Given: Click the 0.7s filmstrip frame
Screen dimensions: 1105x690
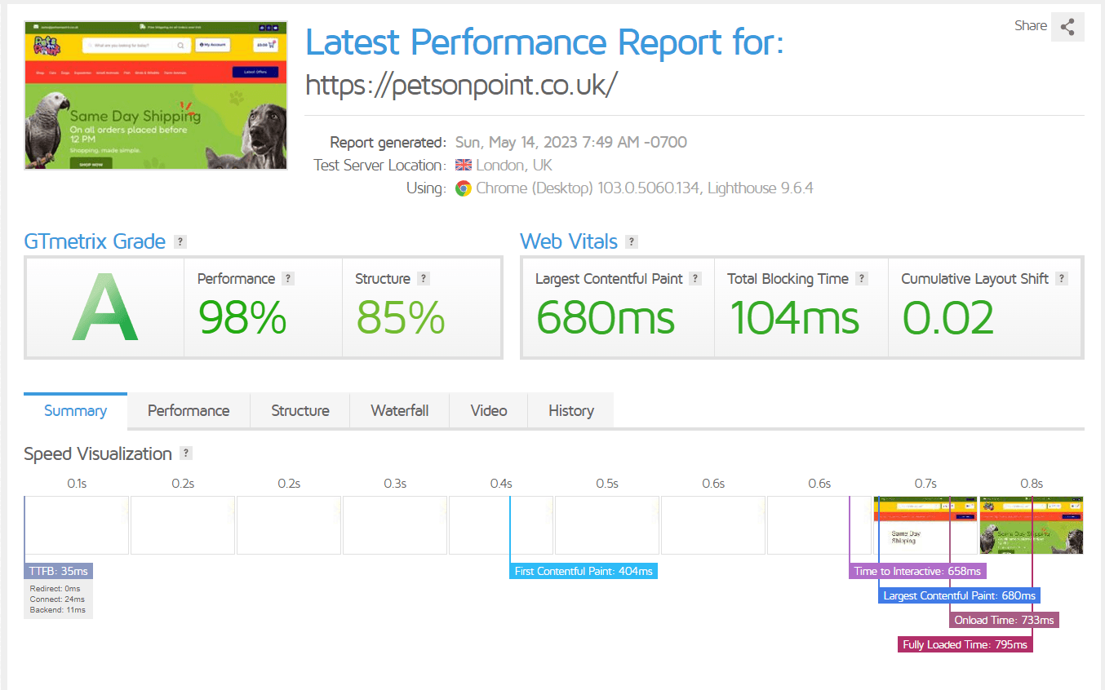Looking at the screenshot, I should tap(925, 525).
